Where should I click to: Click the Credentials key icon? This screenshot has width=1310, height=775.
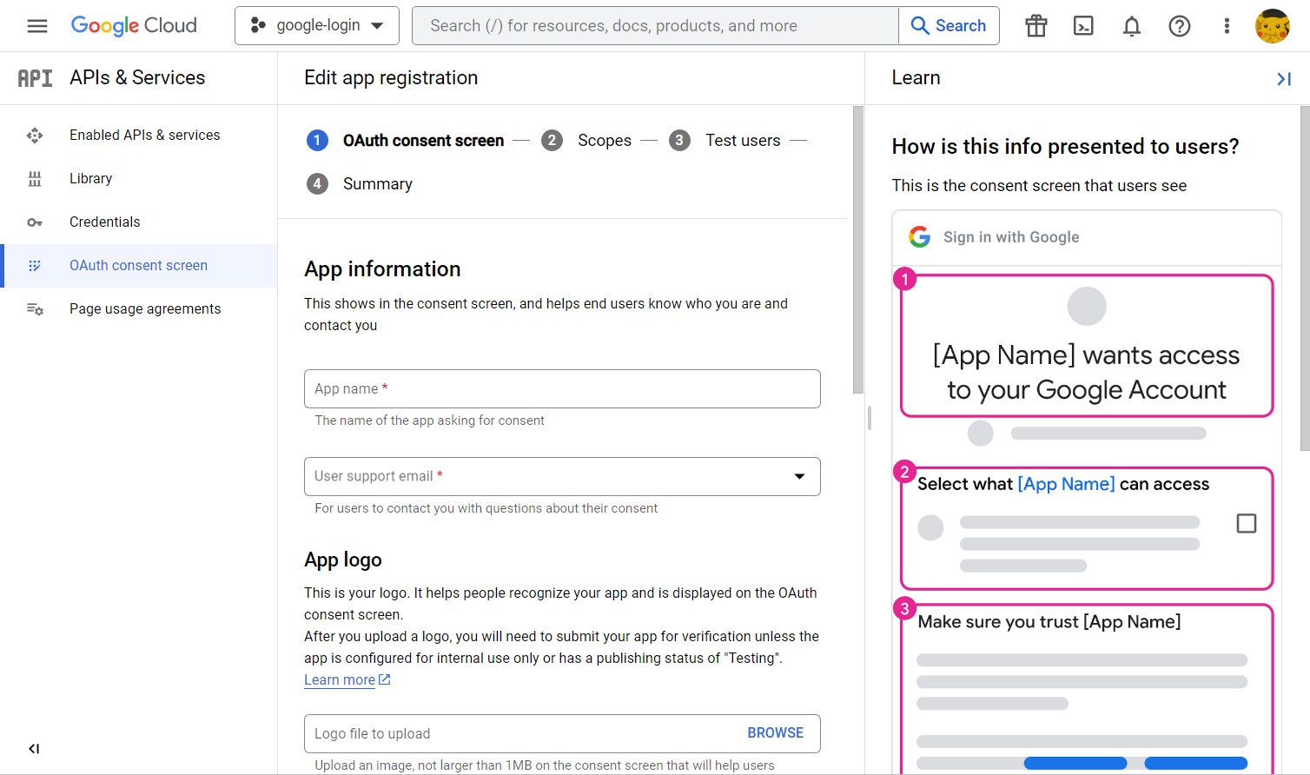tap(35, 222)
